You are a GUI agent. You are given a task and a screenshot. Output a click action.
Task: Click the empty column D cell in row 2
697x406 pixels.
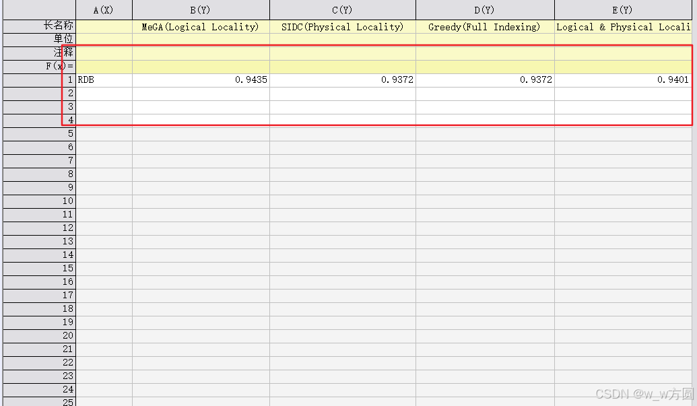(x=485, y=94)
